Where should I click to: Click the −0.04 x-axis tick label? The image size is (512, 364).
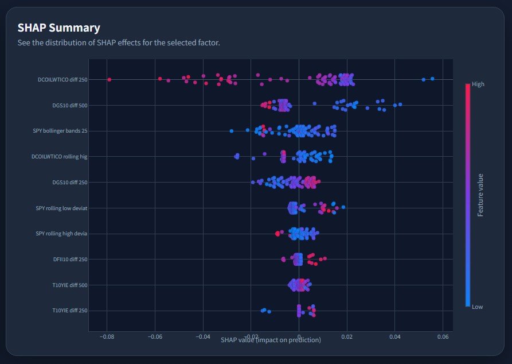pyautogui.click(x=203, y=337)
